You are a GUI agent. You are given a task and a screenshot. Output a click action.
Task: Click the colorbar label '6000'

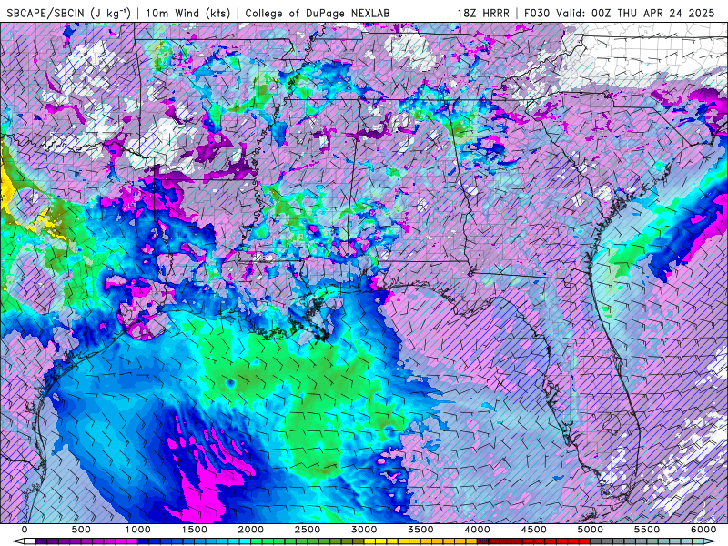pyautogui.click(x=703, y=530)
